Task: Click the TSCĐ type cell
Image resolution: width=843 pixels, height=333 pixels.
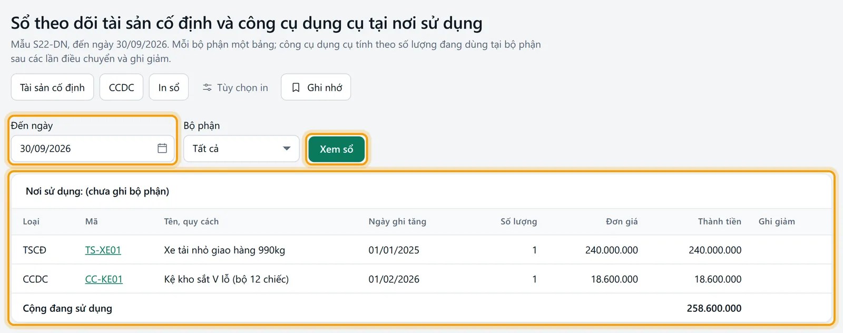Action: 35,250
